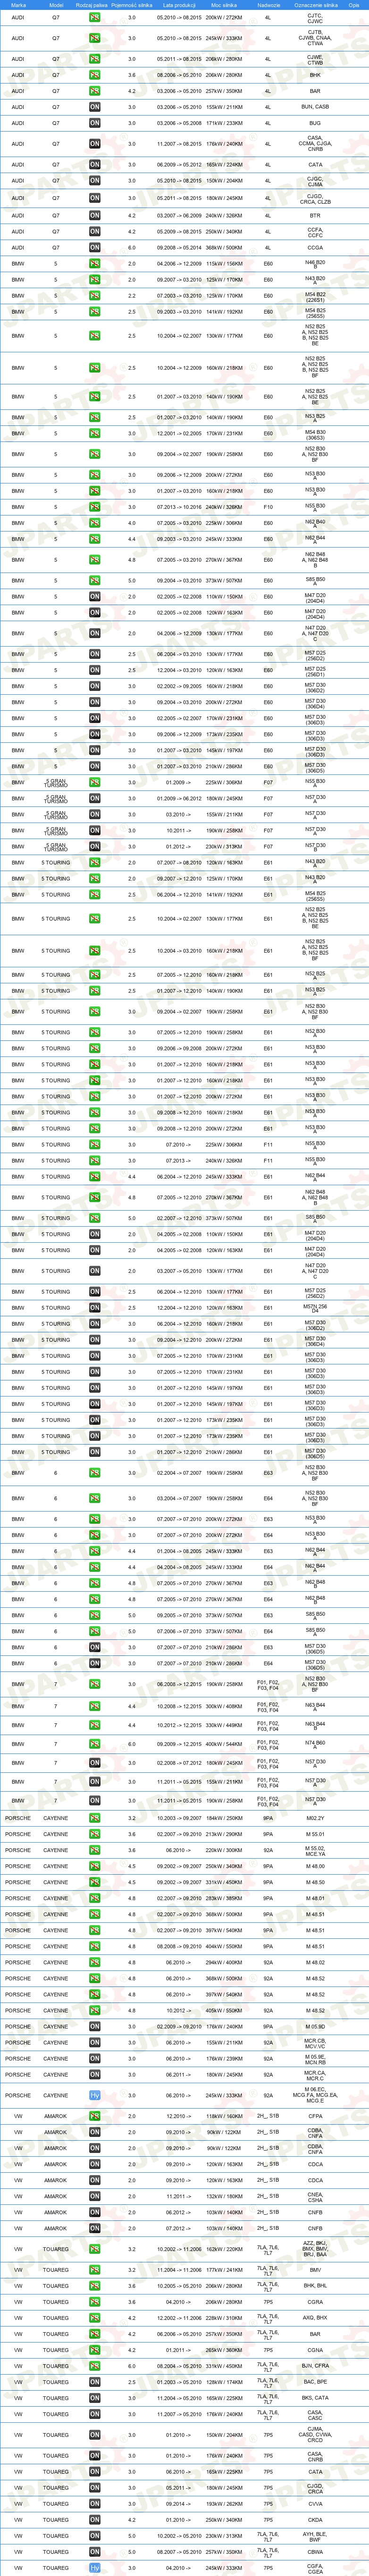Screen dimensions: 369x2576
Task: Click engine code CBWA in Touareg row
Action: [315, 2552]
